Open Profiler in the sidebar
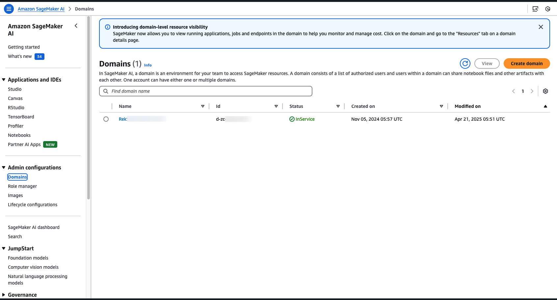This screenshot has width=557, height=300. tap(15, 126)
